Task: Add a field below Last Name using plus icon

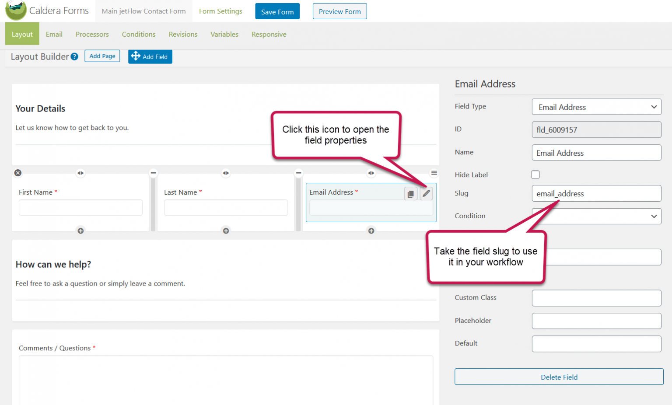Action: pyautogui.click(x=226, y=230)
